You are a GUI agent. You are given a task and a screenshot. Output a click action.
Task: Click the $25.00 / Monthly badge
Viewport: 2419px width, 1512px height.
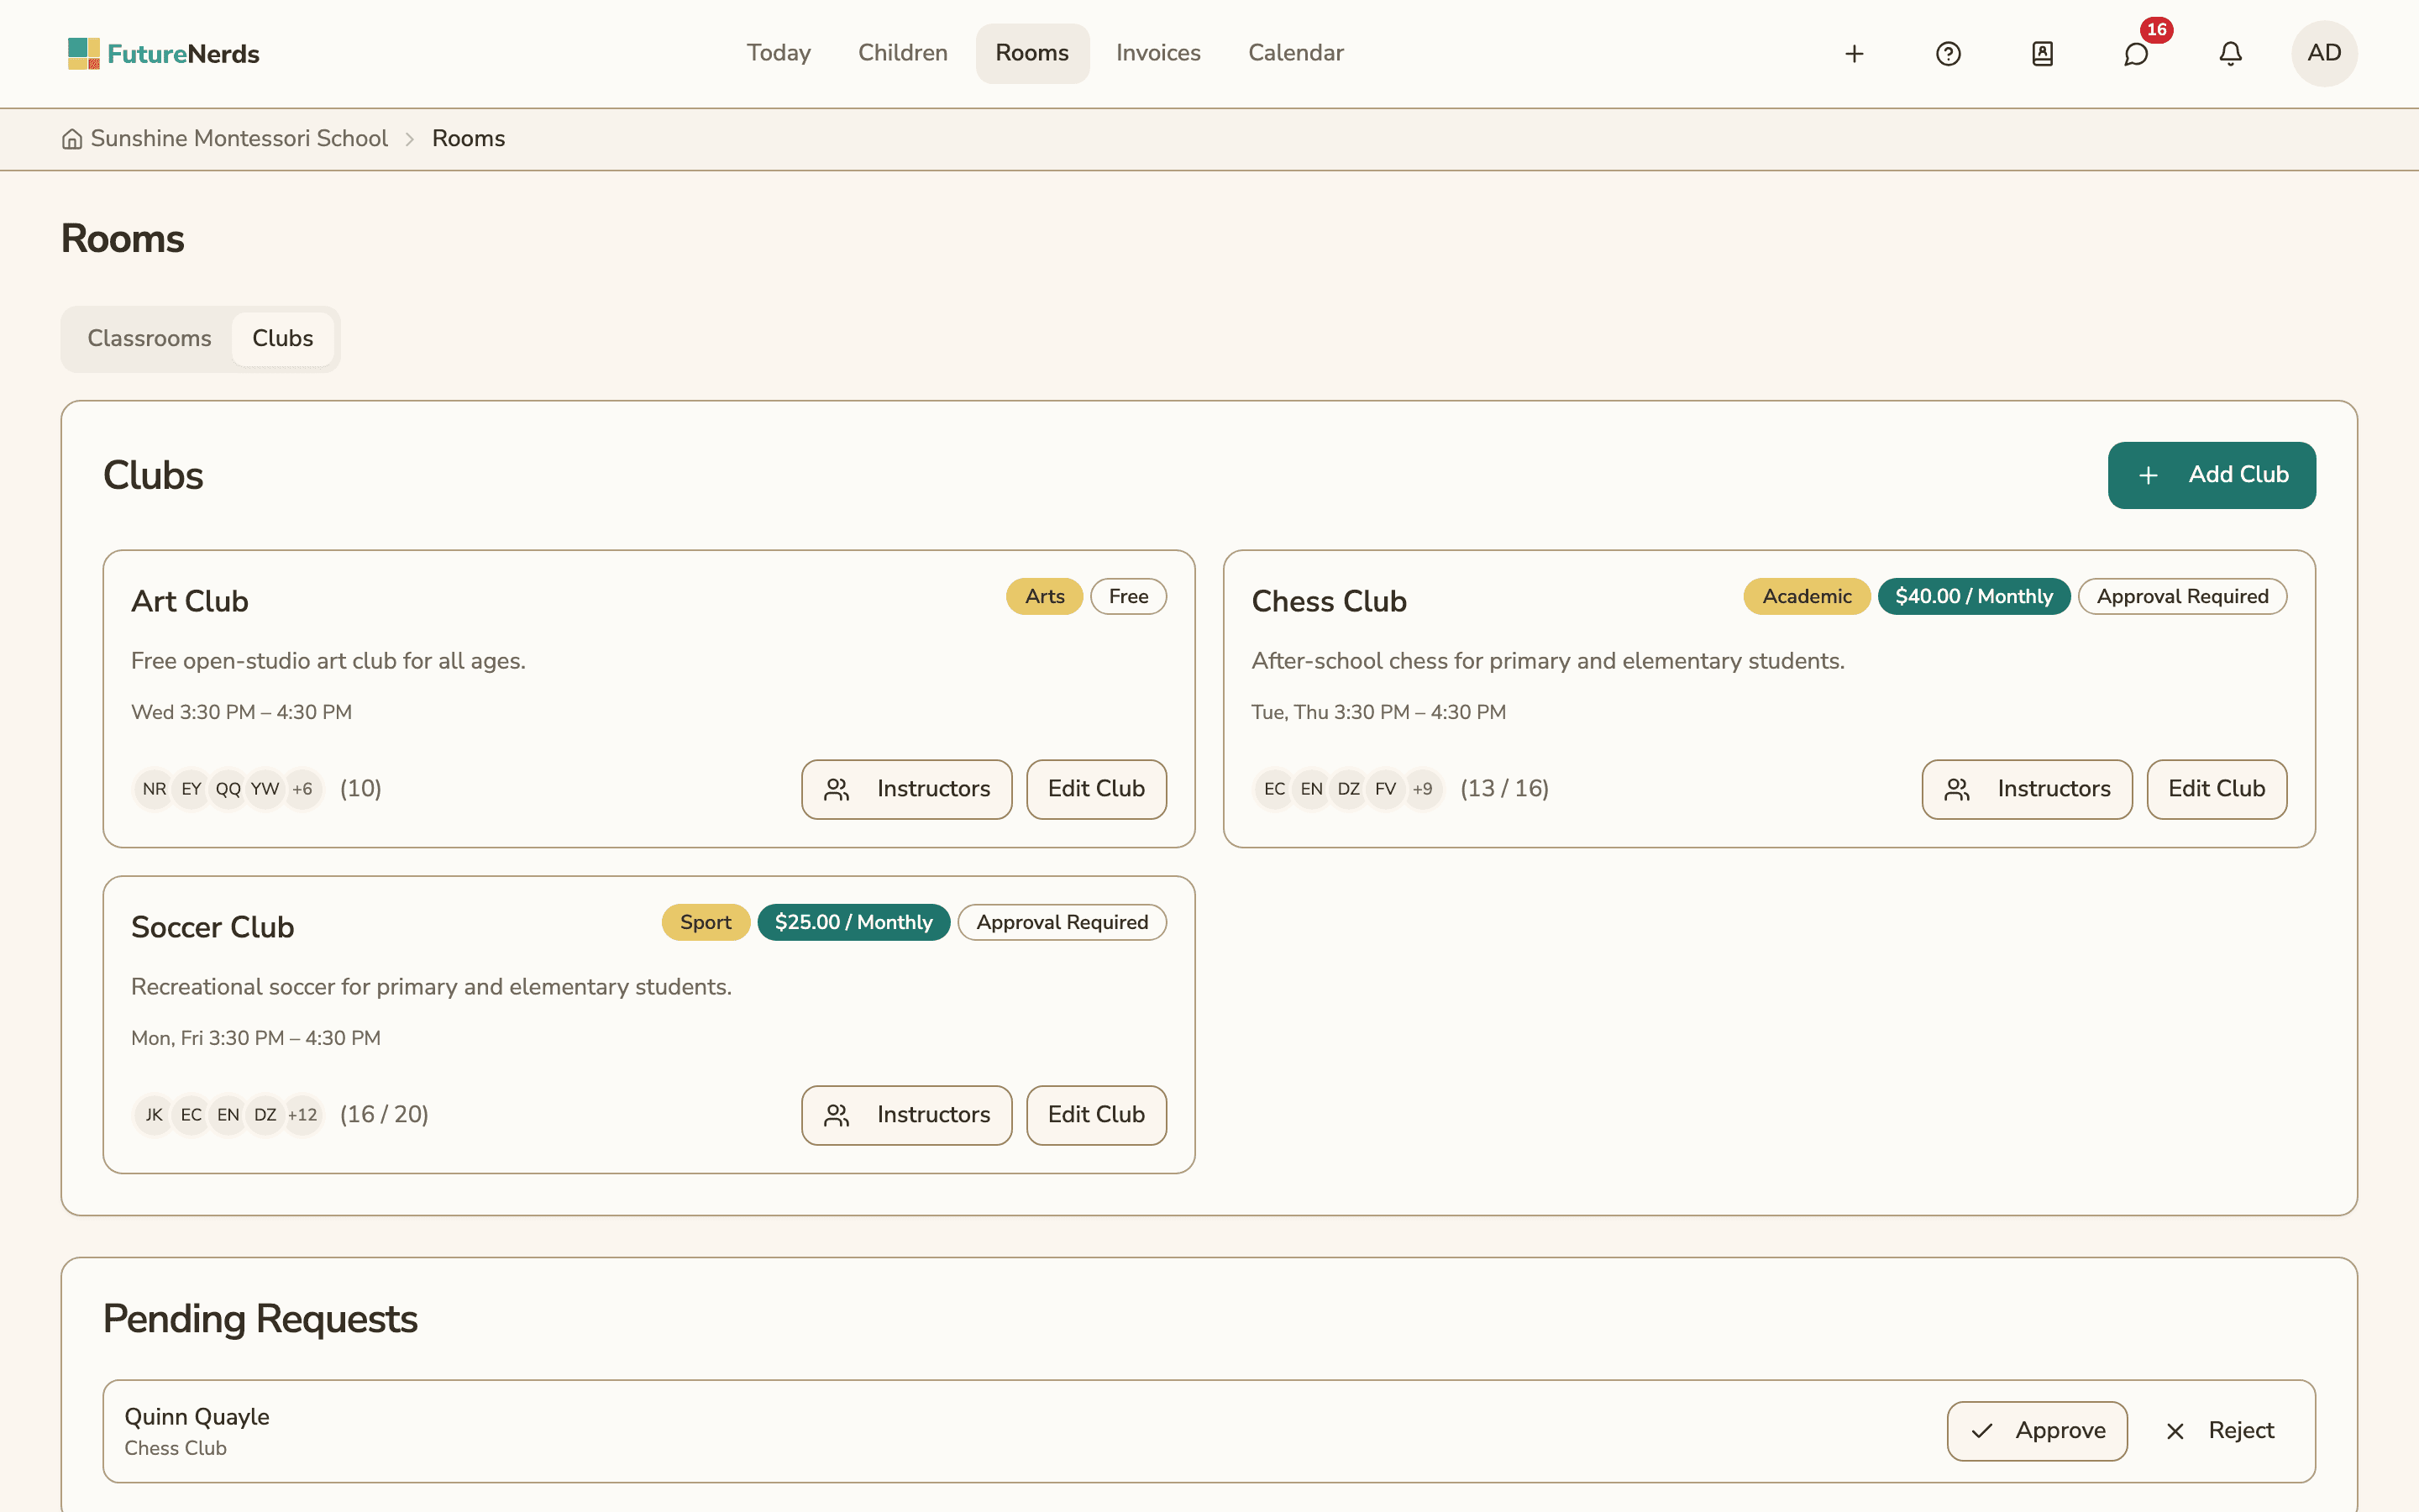click(x=853, y=923)
